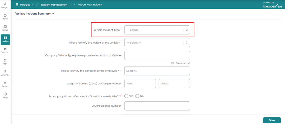The image size is (285, 124).
Task: Select No for Commercial Driver's License holder
Action: (137, 96)
